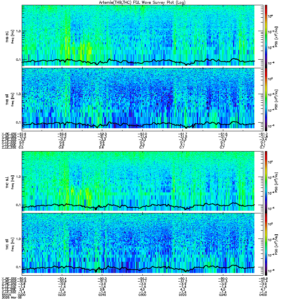Click the 1.0 tick label of THC B⊥ panel
The width and height of the screenshot is (281, 300).
[x=18, y=177]
